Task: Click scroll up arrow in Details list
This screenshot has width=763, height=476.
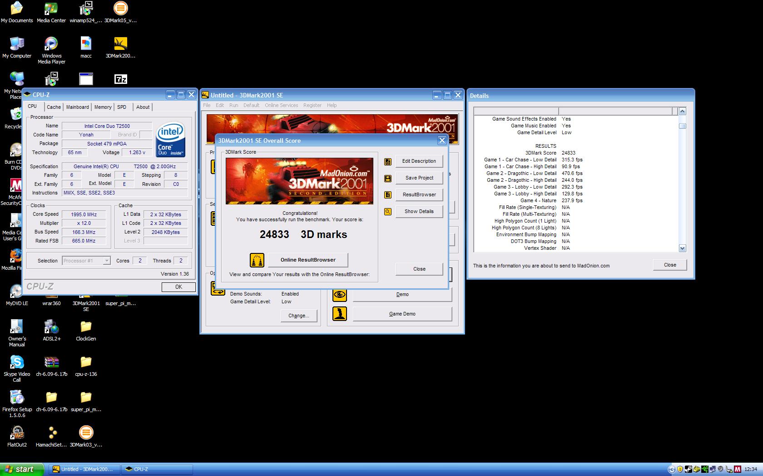Action: point(683,112)
